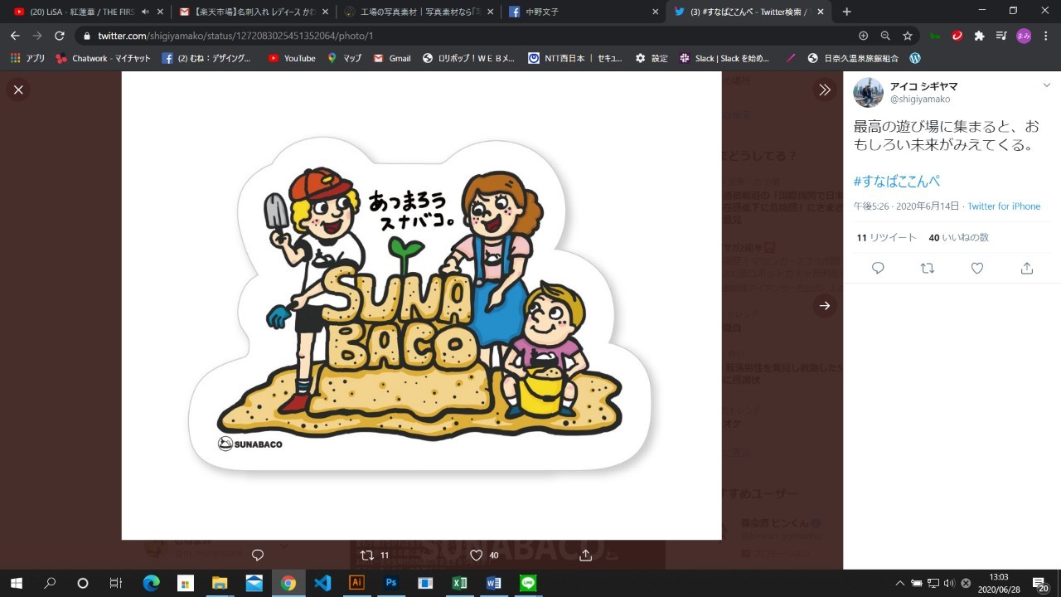Viewport: 1061px width, 597px height.
Task: Open the むね：デザイング Facebook bookmark
Action: click(206, 58)
